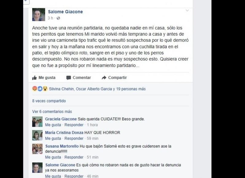Click the public globe privacy icon
The width and height of the screenshot is (245, 178).
click(58, 18)
